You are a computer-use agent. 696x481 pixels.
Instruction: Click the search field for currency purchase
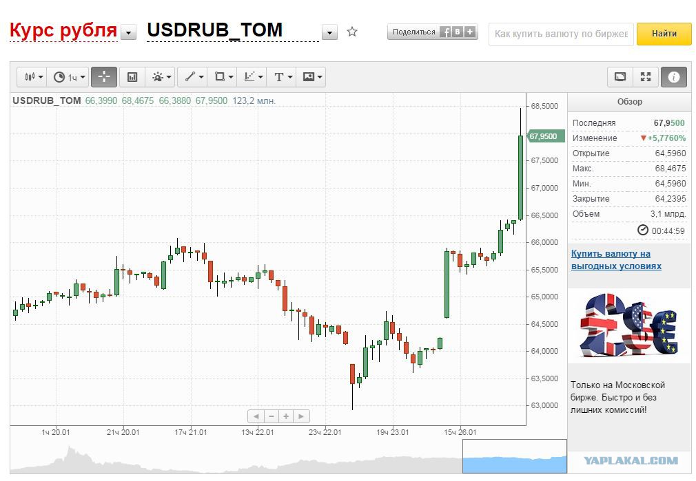click(561, 34)
